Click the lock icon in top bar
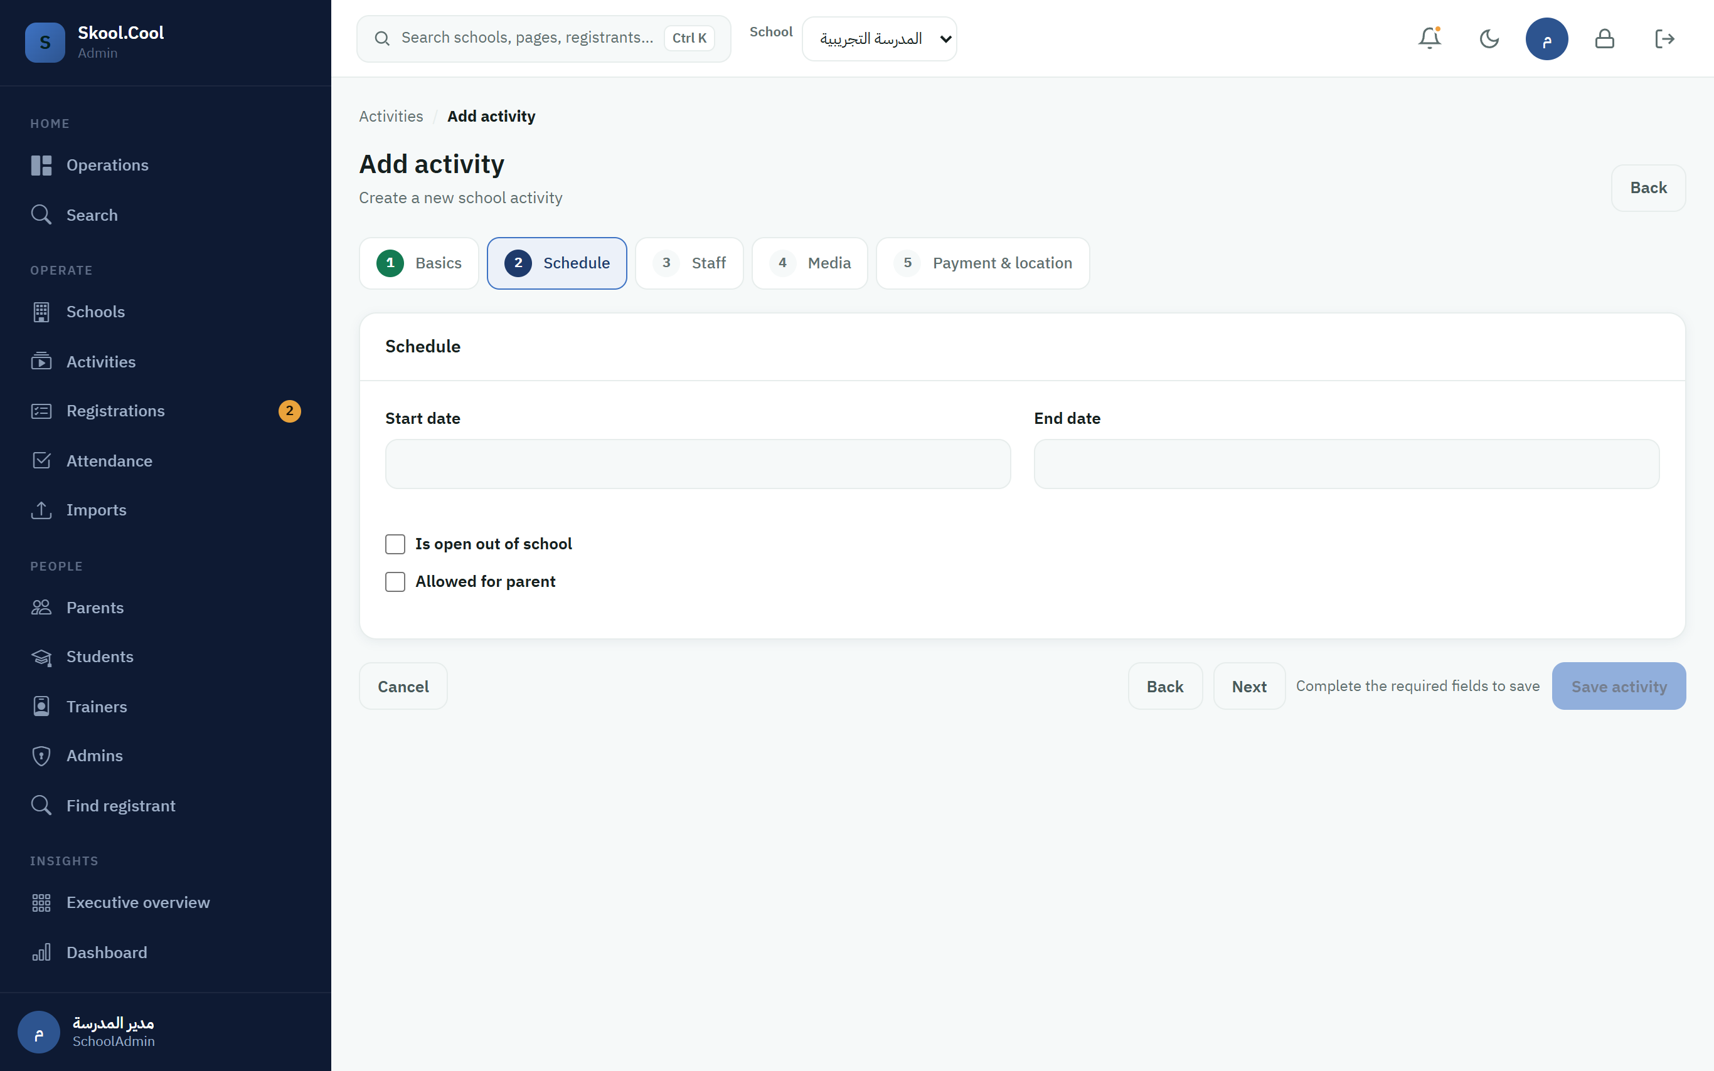This screenshot has height=1071, width=1714. pyautogui.click(x=1604, y=38)
